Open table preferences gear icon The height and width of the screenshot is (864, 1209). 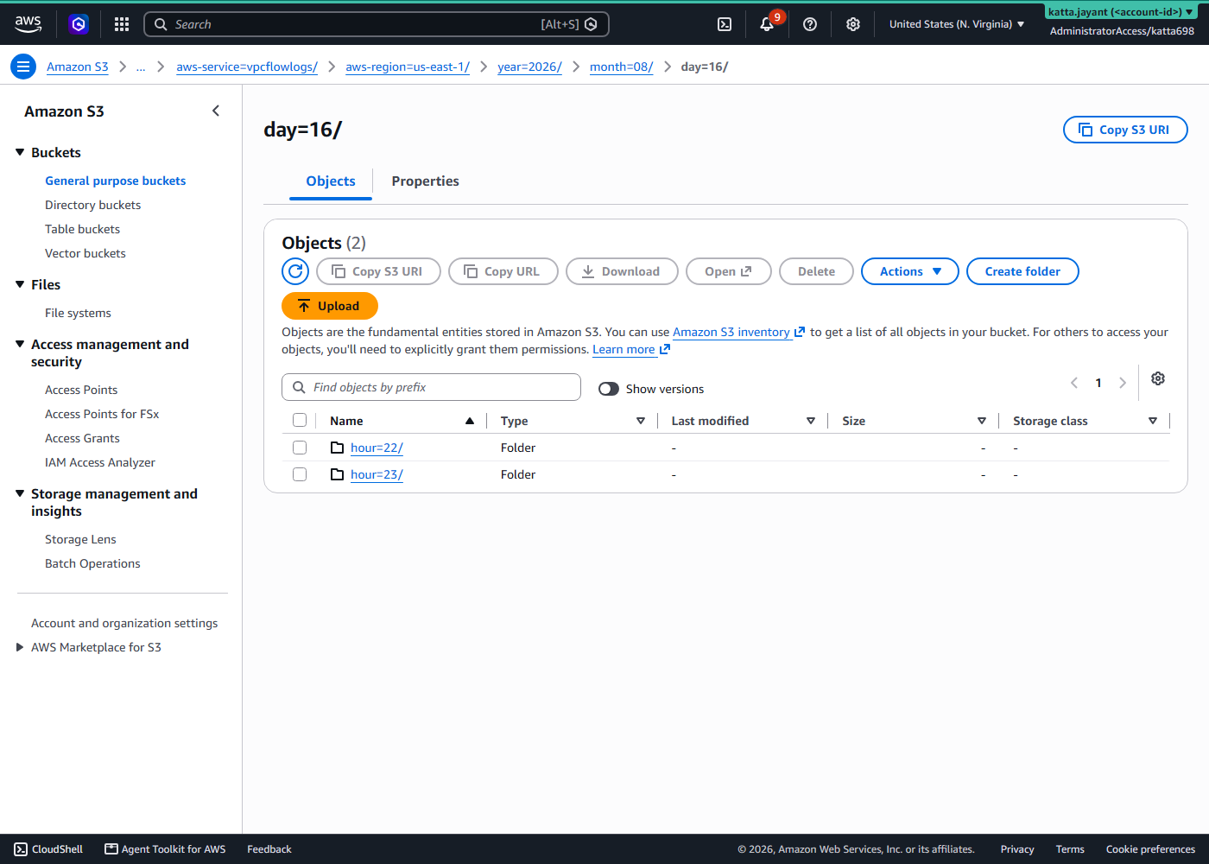[1158, 378]
